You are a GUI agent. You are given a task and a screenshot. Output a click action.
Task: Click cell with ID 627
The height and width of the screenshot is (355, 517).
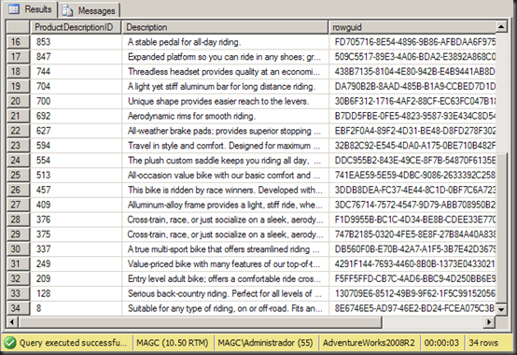click(76, 131)
